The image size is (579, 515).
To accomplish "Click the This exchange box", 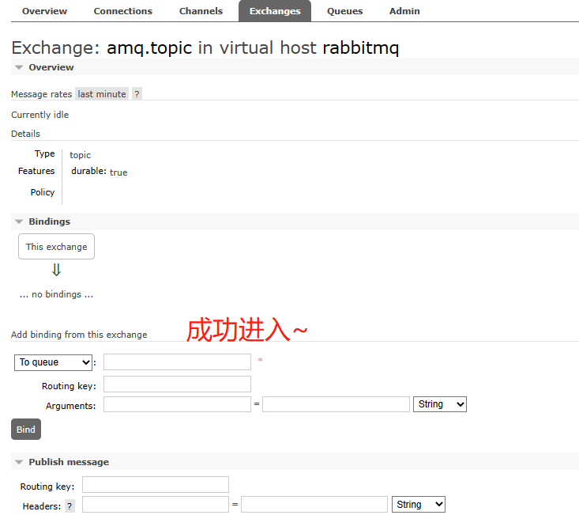I will click(x=56, y=247).
